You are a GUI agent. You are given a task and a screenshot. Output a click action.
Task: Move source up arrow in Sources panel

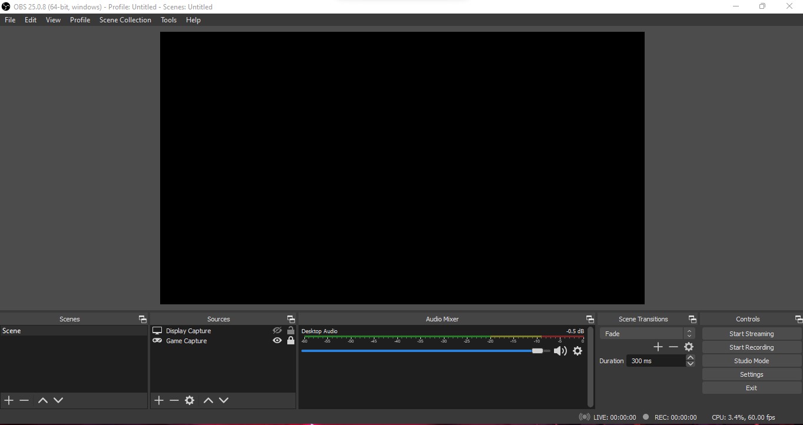pyautogui.click(x=208, y=400)
